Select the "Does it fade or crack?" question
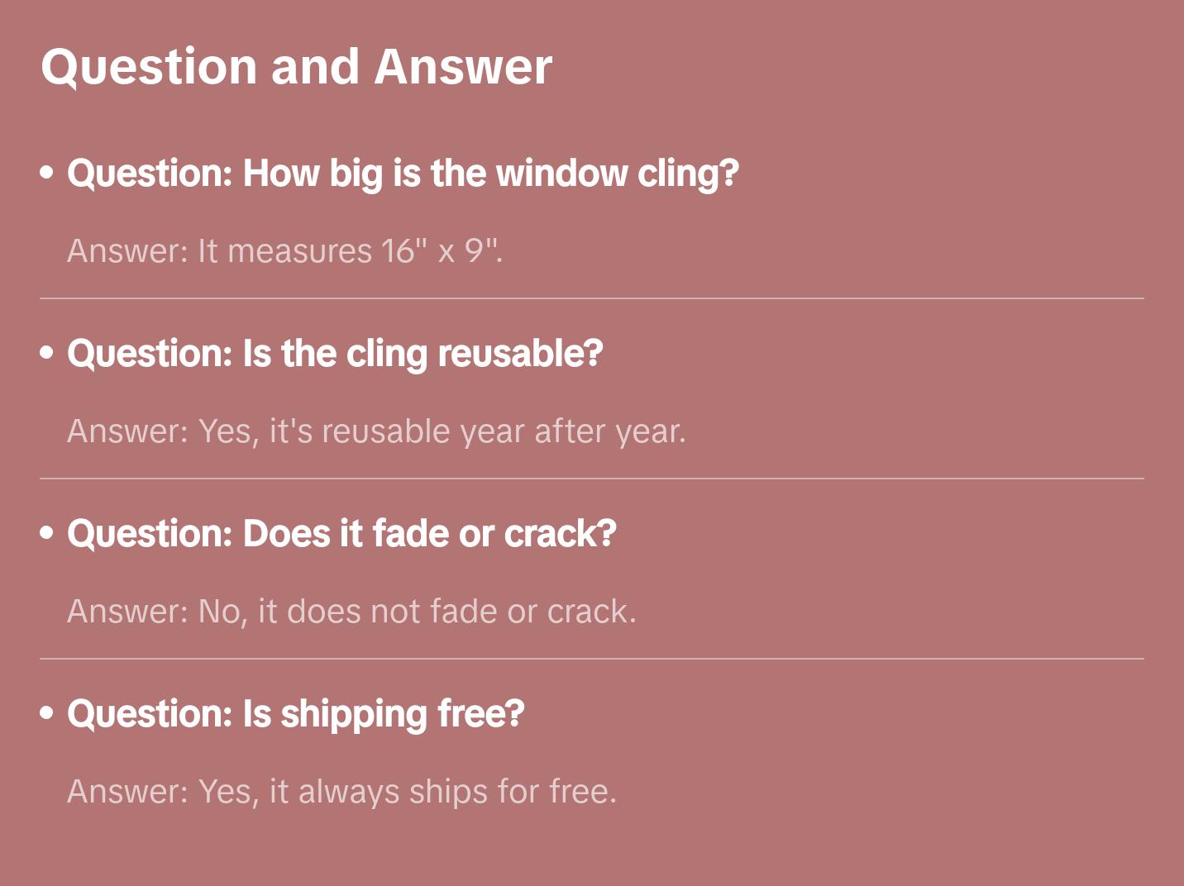This screenshot has height=886, width=1184. pos(341,534)
